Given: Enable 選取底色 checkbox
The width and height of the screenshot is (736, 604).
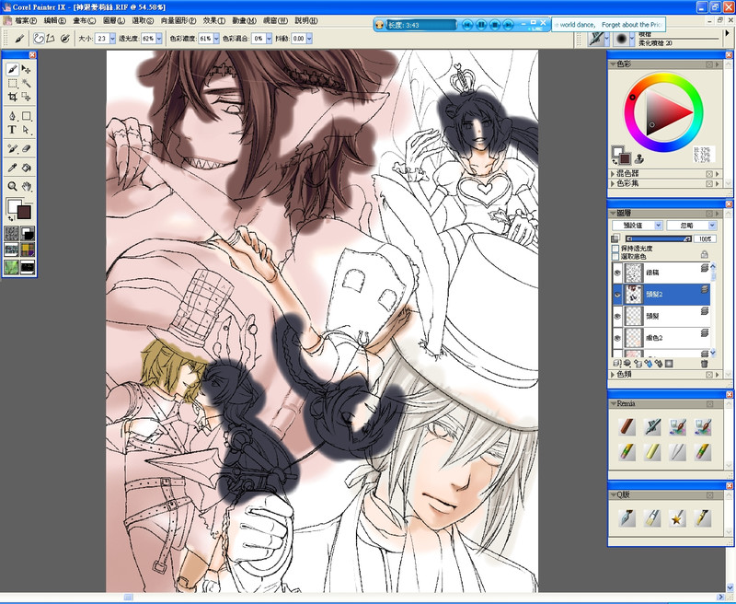Looking at the screenshot, I should tap(615, 257).
